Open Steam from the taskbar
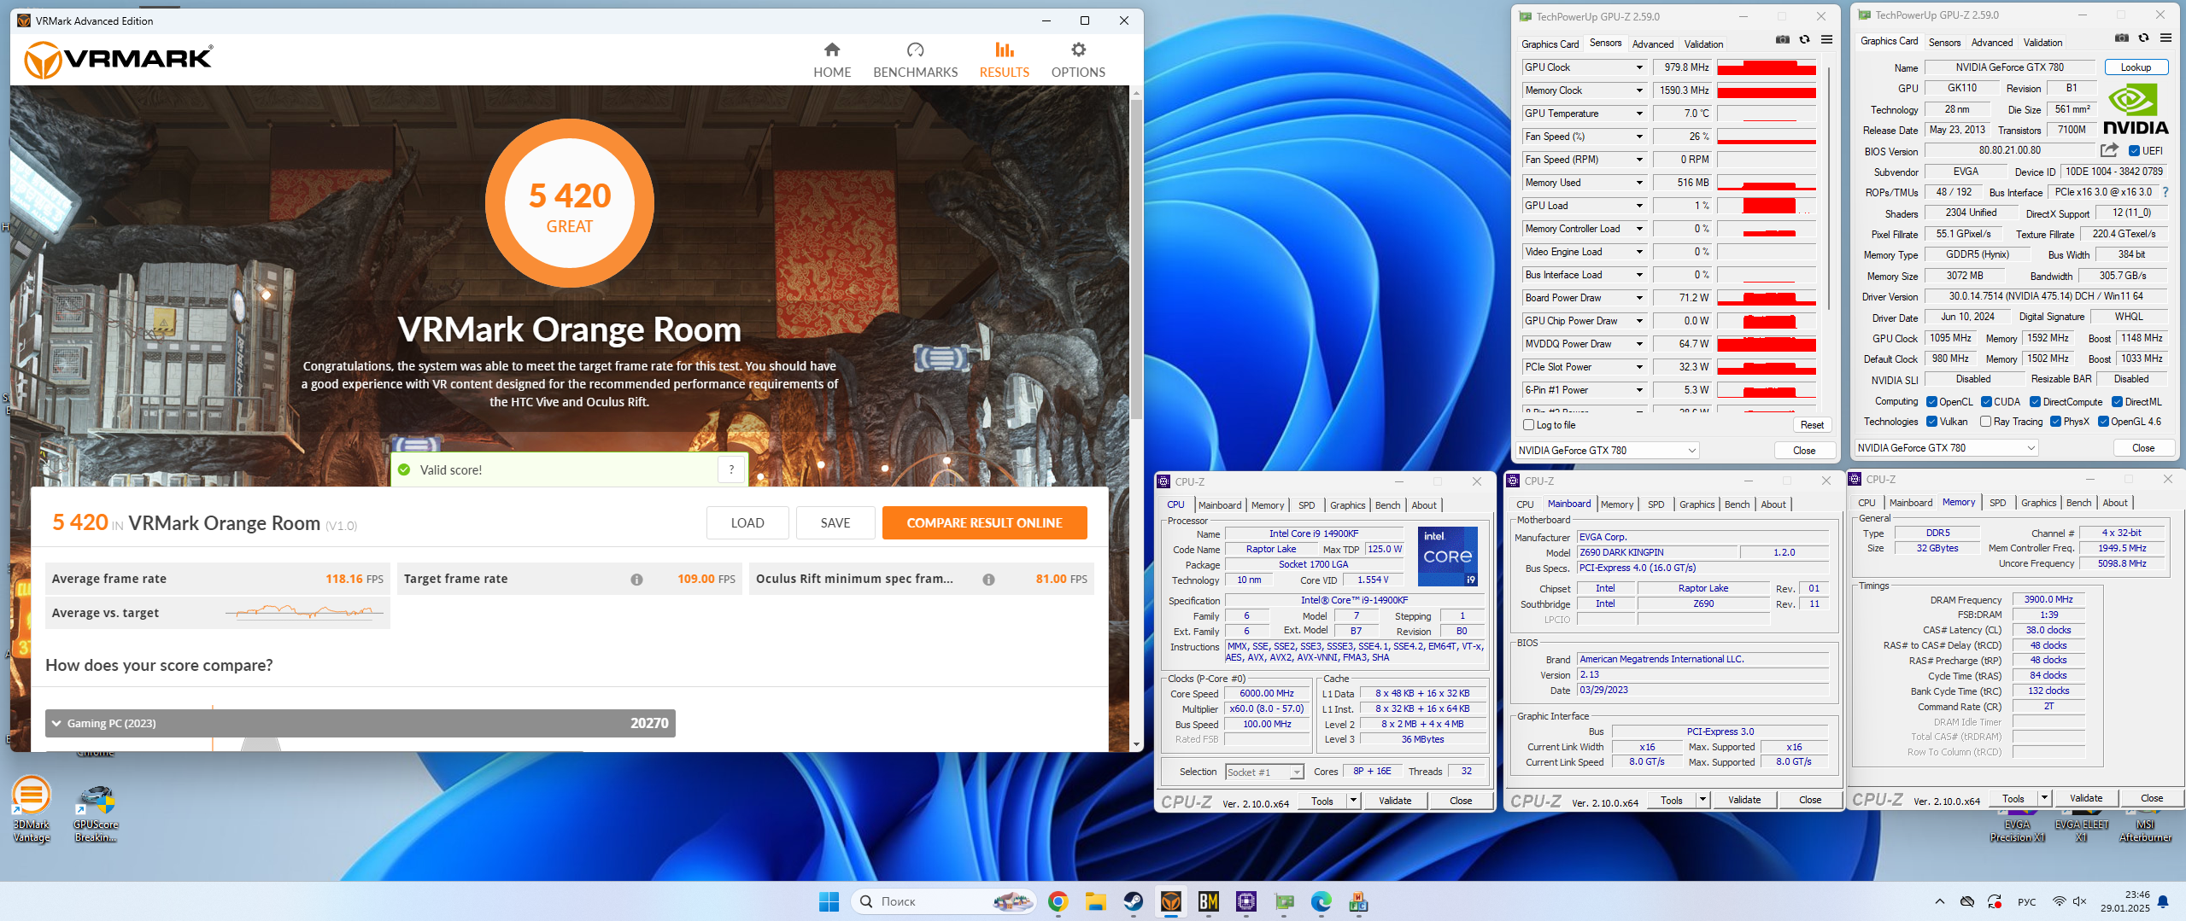 [1133, 901]
